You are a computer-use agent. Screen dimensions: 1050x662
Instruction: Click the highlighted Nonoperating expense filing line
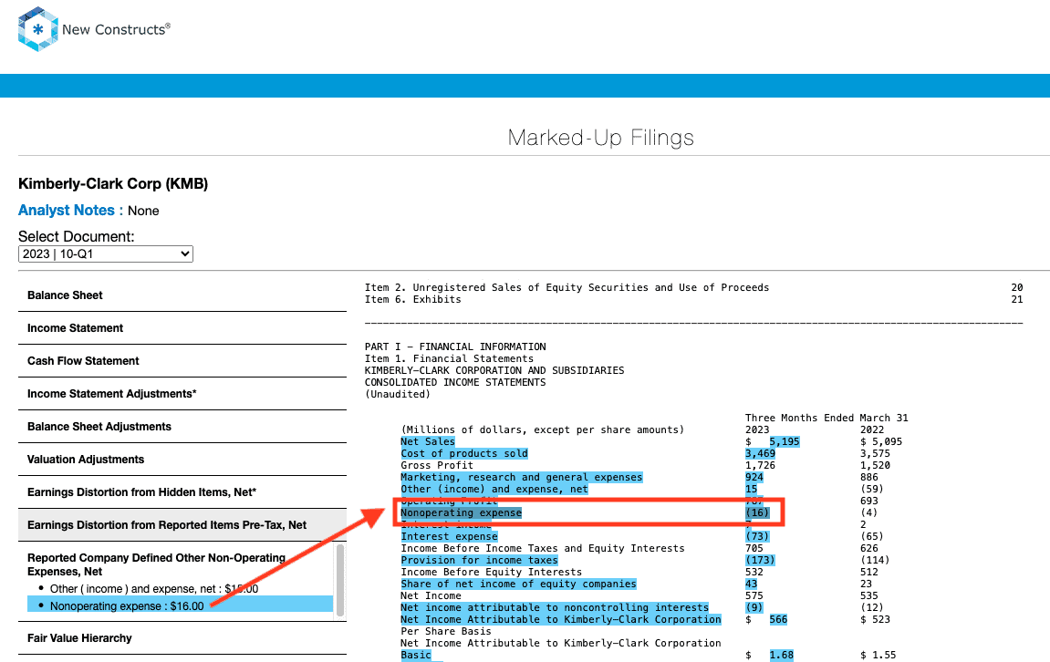[x=462, y=512]
